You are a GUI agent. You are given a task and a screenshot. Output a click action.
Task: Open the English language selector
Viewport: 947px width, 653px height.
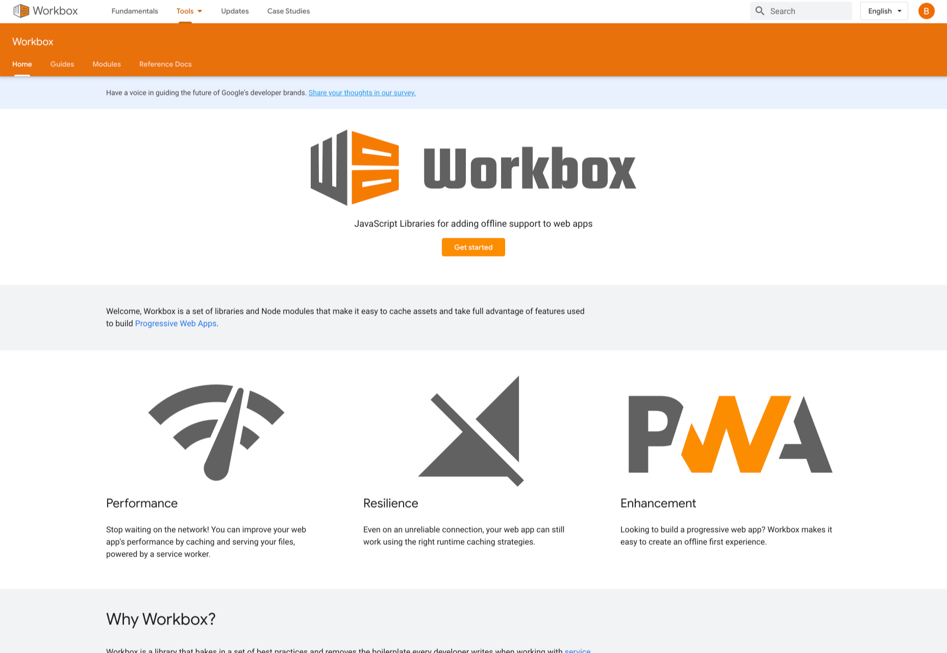[x=884, y=11]
